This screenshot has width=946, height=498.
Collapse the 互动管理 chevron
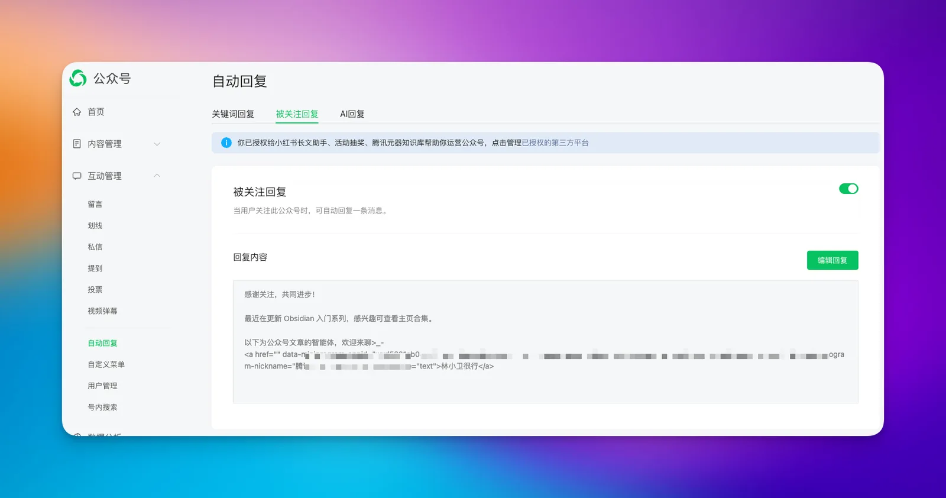click(157, 176)
